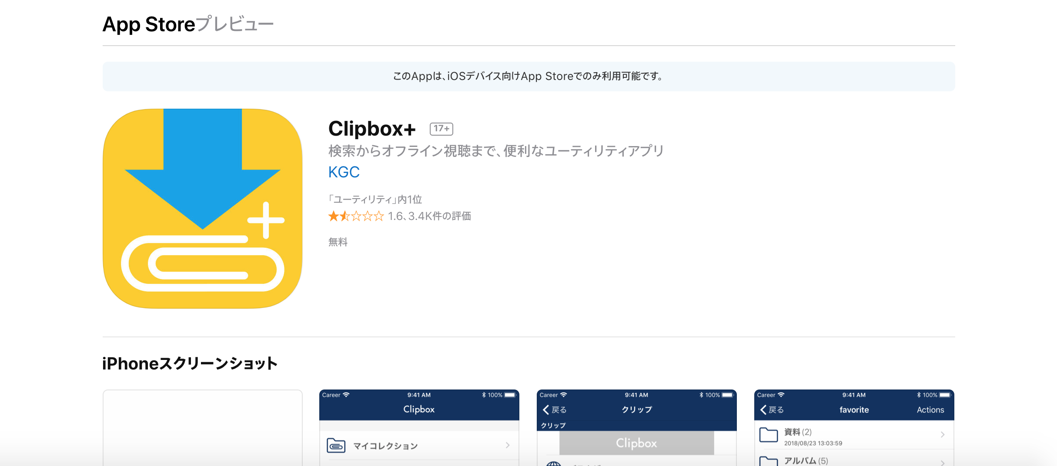1057x466 pixels.
Task: Click the battery icon in the favorite screenshot
Action: [x=945, y=395]
